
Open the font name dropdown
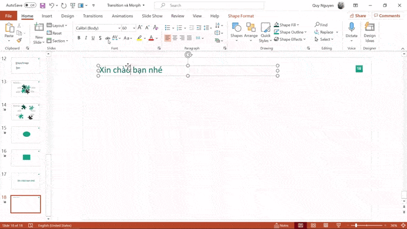[119, 28]
